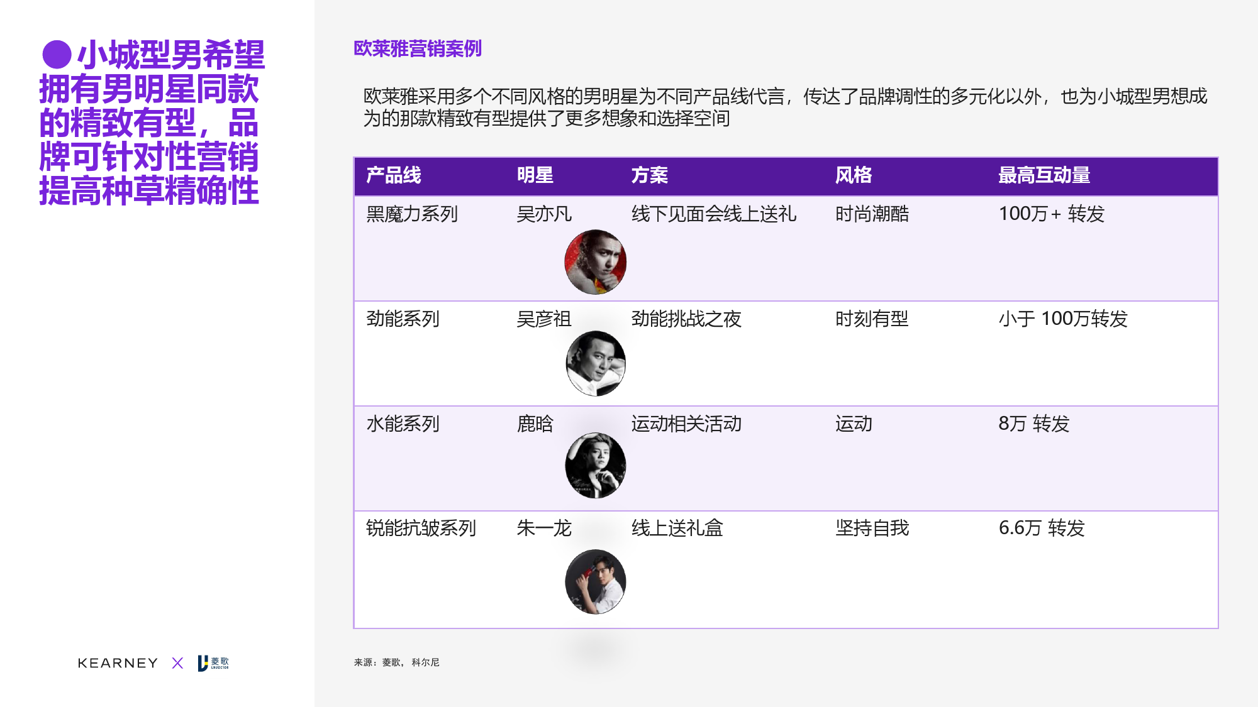Select the 黑魔力系列 cell
The width and height of the screenshot is (1258, 707).
(x=412, y=214)
